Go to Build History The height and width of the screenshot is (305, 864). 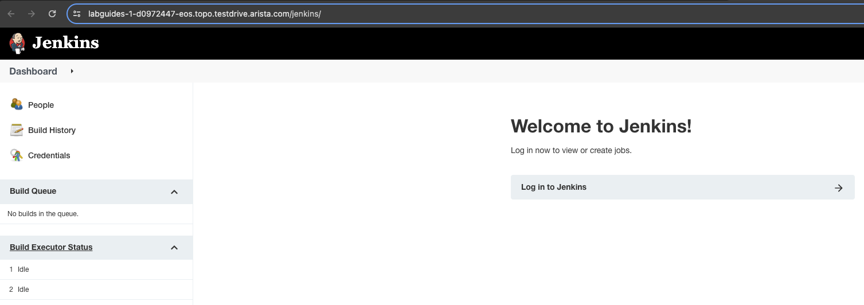point(52,130)
